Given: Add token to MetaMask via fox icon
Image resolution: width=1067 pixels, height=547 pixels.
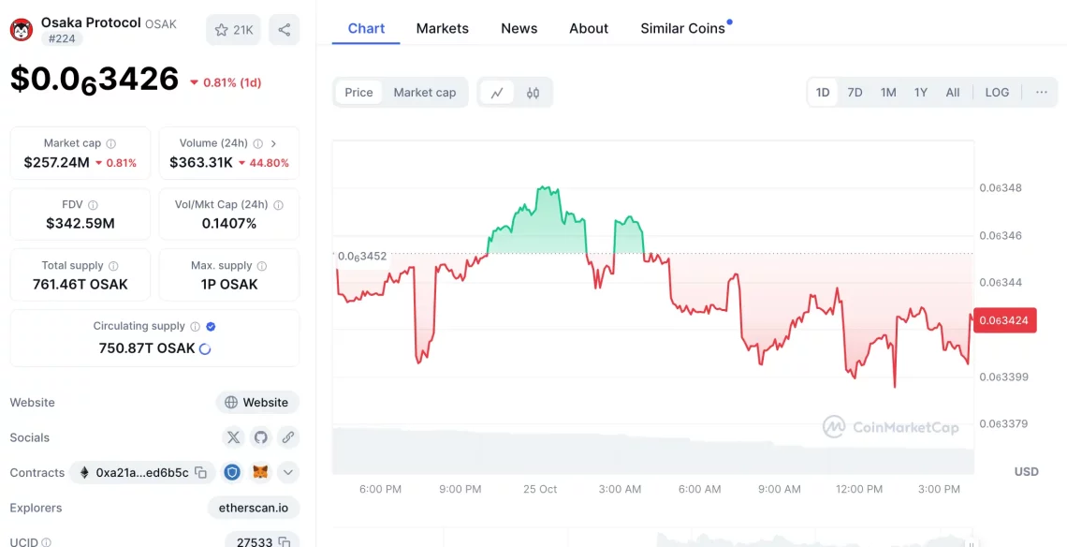Looking at the screenshot, I should 260,473.
